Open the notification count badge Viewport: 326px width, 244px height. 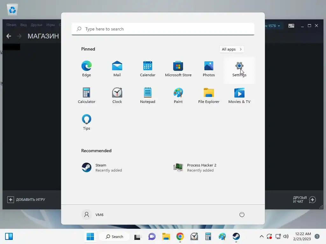(x=317, y=236)
